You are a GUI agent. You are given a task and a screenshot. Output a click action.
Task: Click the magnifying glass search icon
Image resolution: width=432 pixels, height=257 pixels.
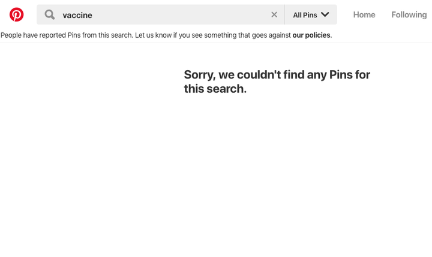[x=50, y=14]
